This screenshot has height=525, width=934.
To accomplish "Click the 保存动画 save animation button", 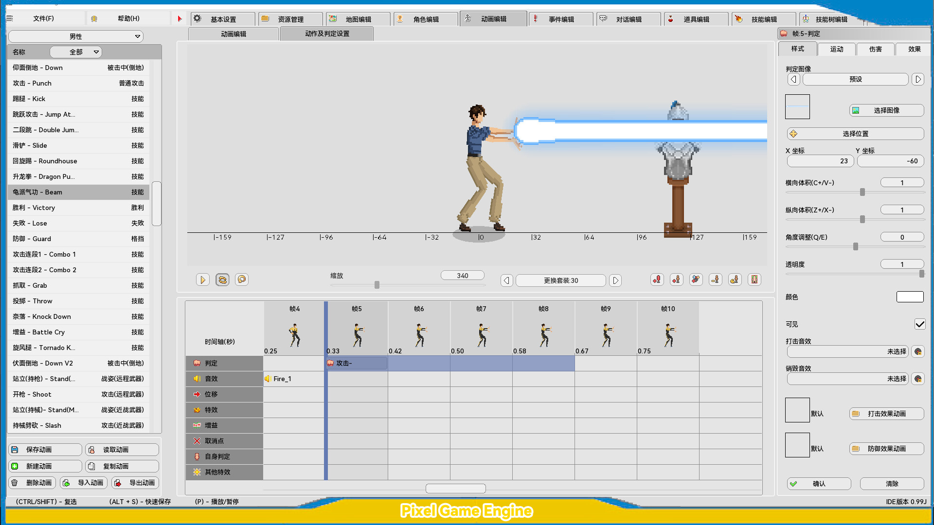I will pyautogui.click(x=45, y=449).
